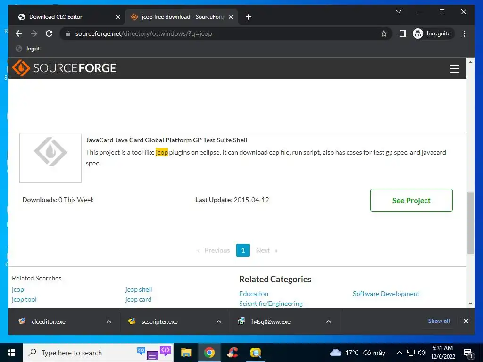483x362 pixels.
Task: Open the Windows Start menu
Action: point(11,353)
